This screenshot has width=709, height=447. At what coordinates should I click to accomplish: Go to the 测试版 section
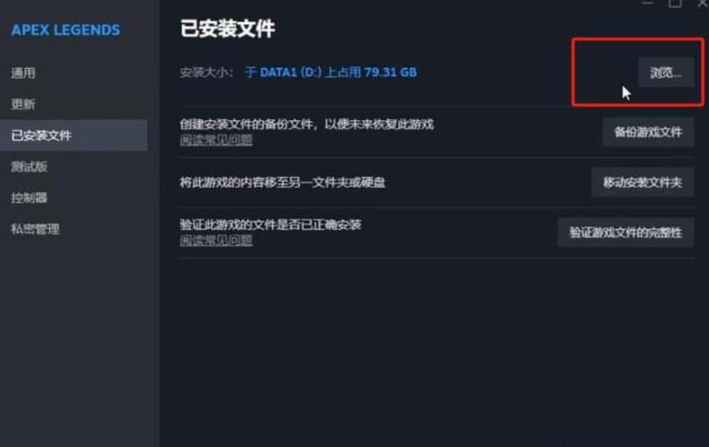pyautogui.click(x=29, y=166)
